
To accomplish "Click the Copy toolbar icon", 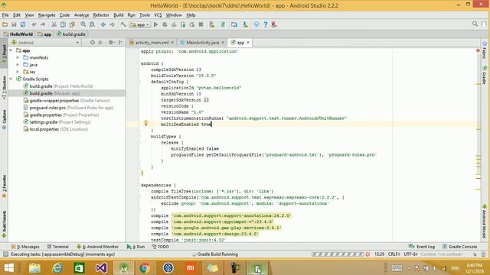I will click(x=63, y=24).
